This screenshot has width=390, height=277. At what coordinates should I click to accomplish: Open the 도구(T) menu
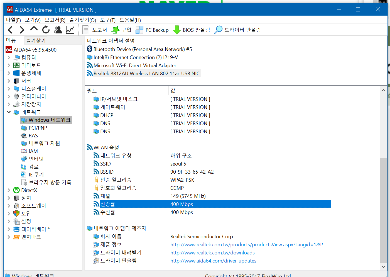[108, 20]
